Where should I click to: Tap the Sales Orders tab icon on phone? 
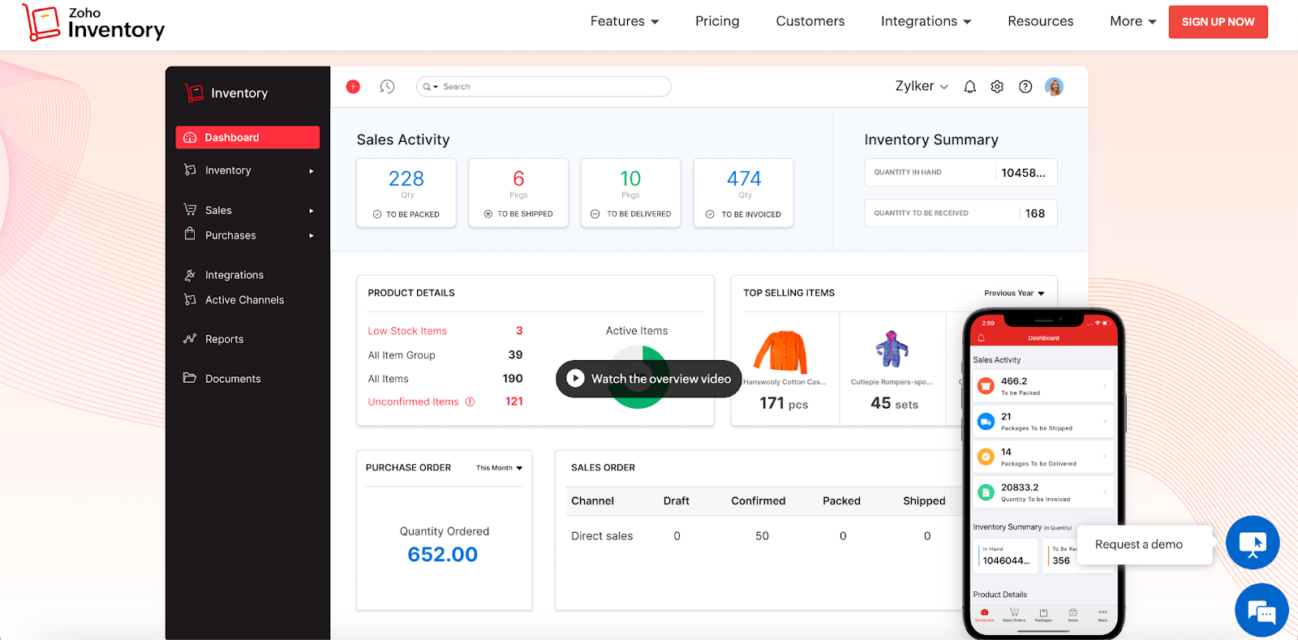pyautogui.click(x=1014, y=613)
